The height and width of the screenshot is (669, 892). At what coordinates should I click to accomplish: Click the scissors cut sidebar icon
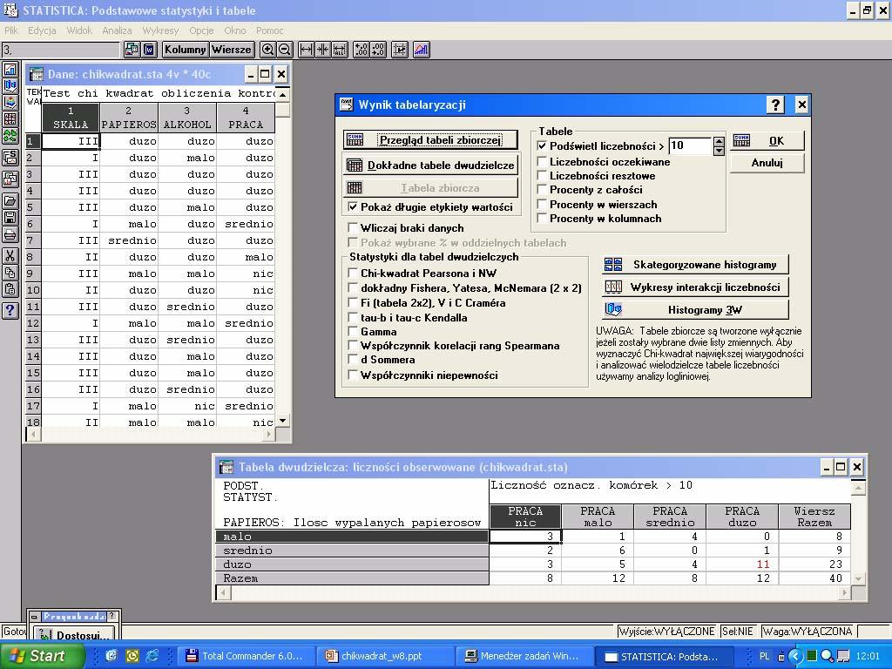pyautogui.click(x=10, y=255)
